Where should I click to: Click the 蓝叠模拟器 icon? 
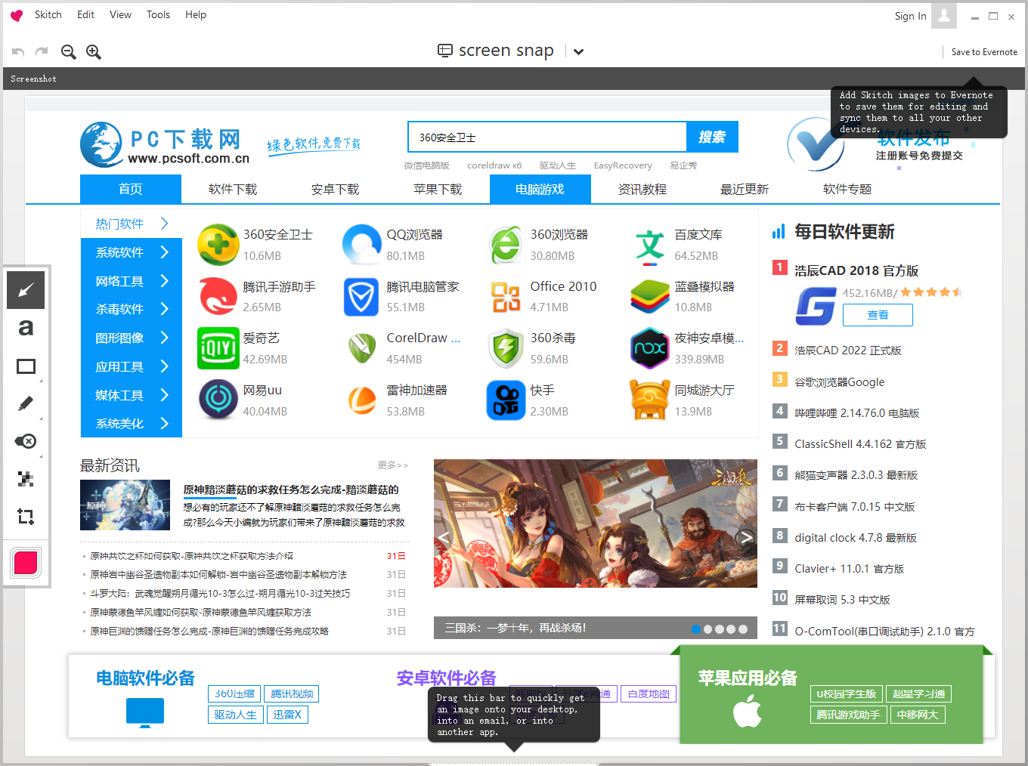(650, 296)
